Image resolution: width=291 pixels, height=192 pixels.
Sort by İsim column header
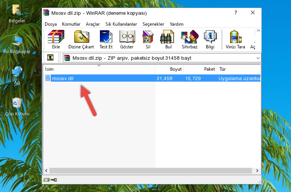click(99, 69)
